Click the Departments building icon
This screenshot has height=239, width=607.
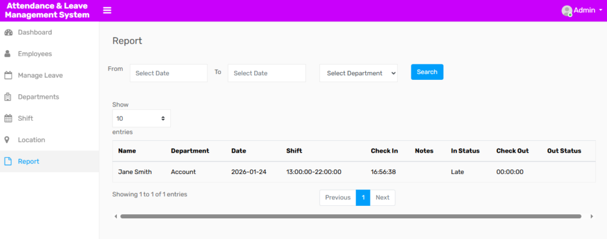click(x=8, y=97)
